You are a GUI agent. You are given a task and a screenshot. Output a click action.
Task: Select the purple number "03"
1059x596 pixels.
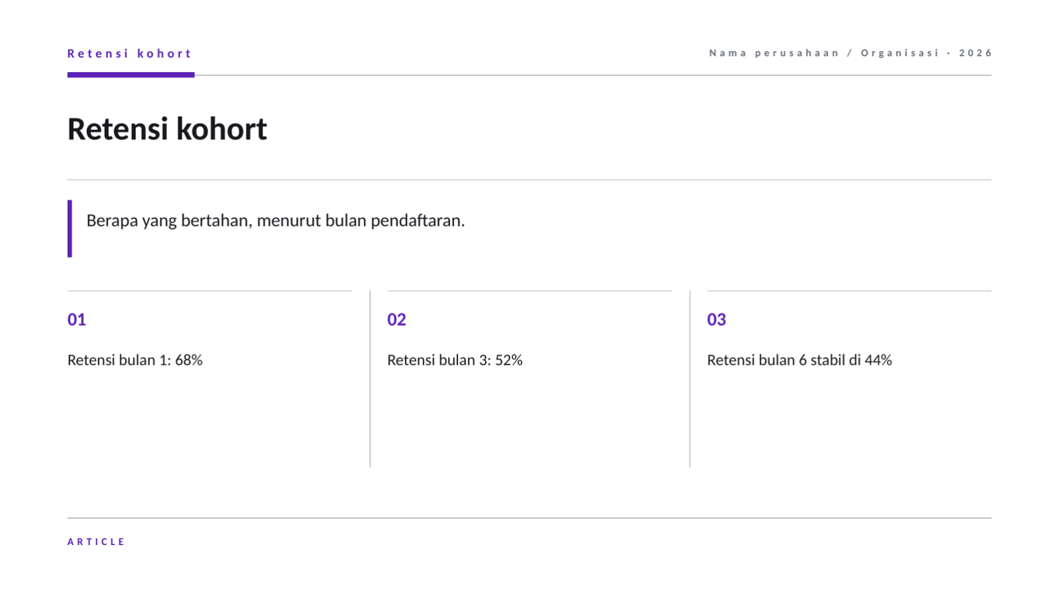pos(716,320)
